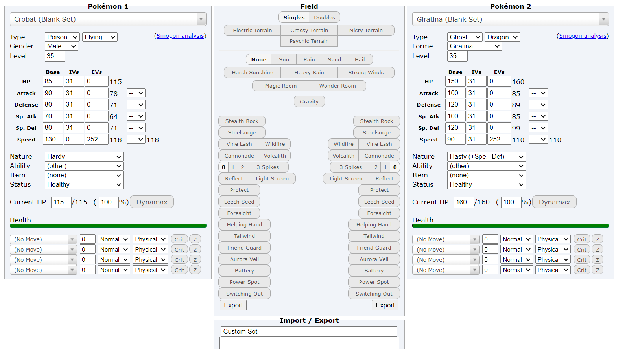Click the Pokémon 1 Level input field
Viewport: 627px width, 349px height.
tap(55, 56)
